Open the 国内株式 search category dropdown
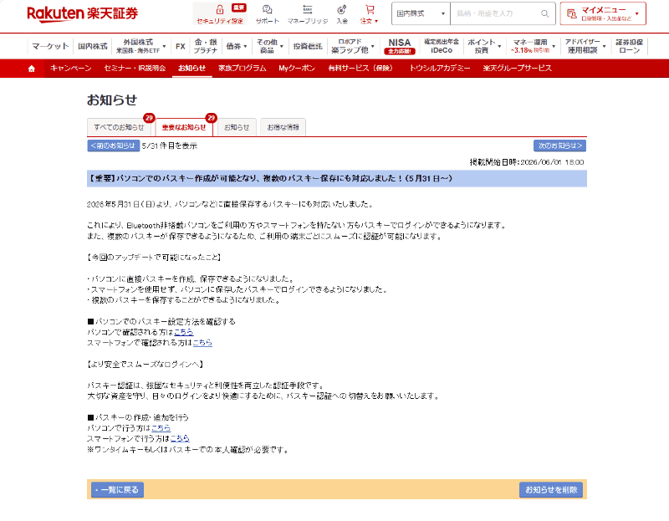 click(421, 13)
